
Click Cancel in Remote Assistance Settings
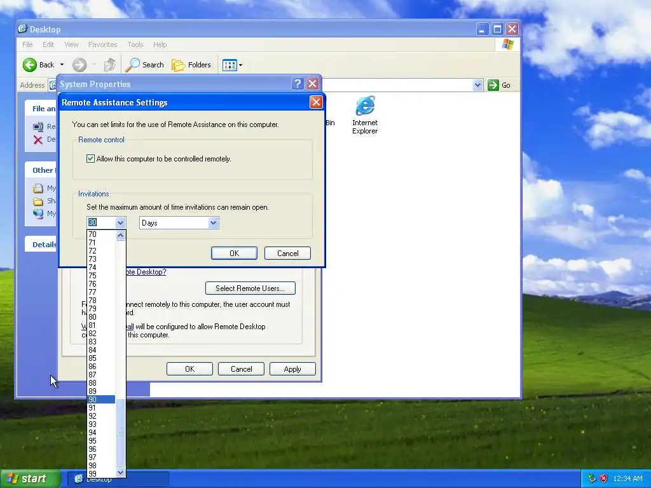288,253
